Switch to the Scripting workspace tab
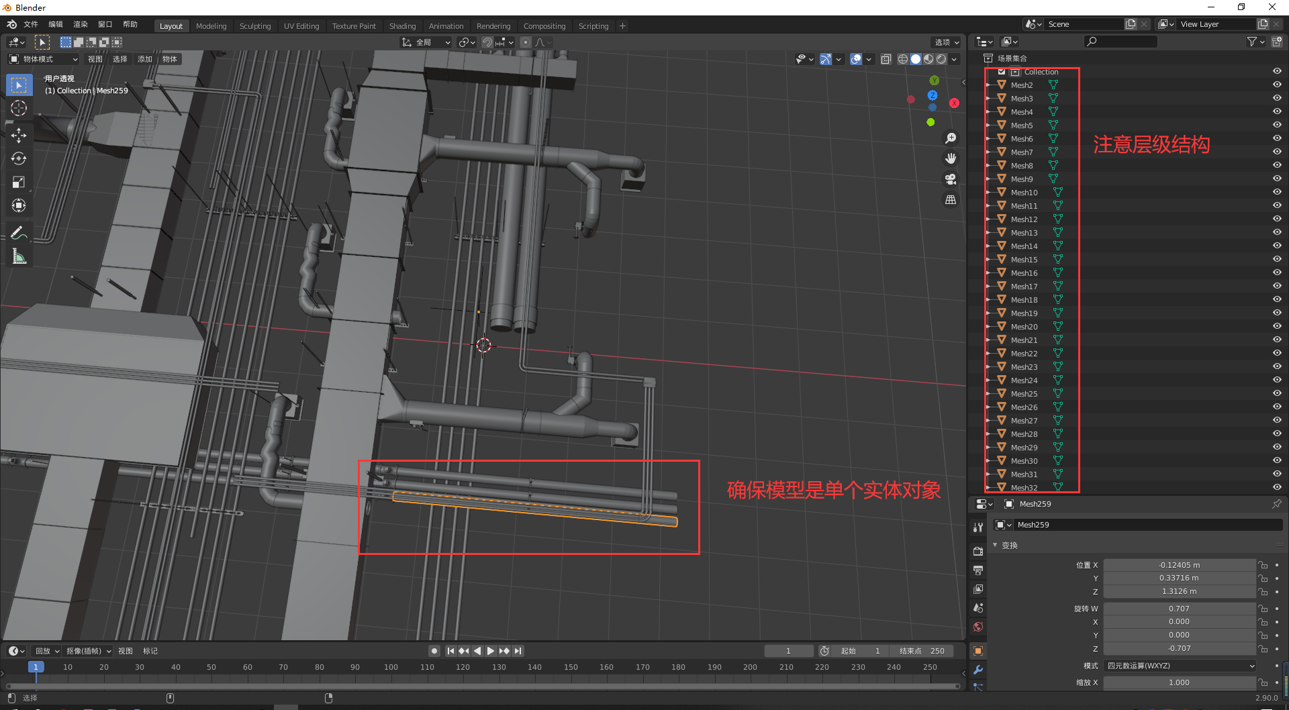This screenshot has height=710, width=1289. click(593, 26)
